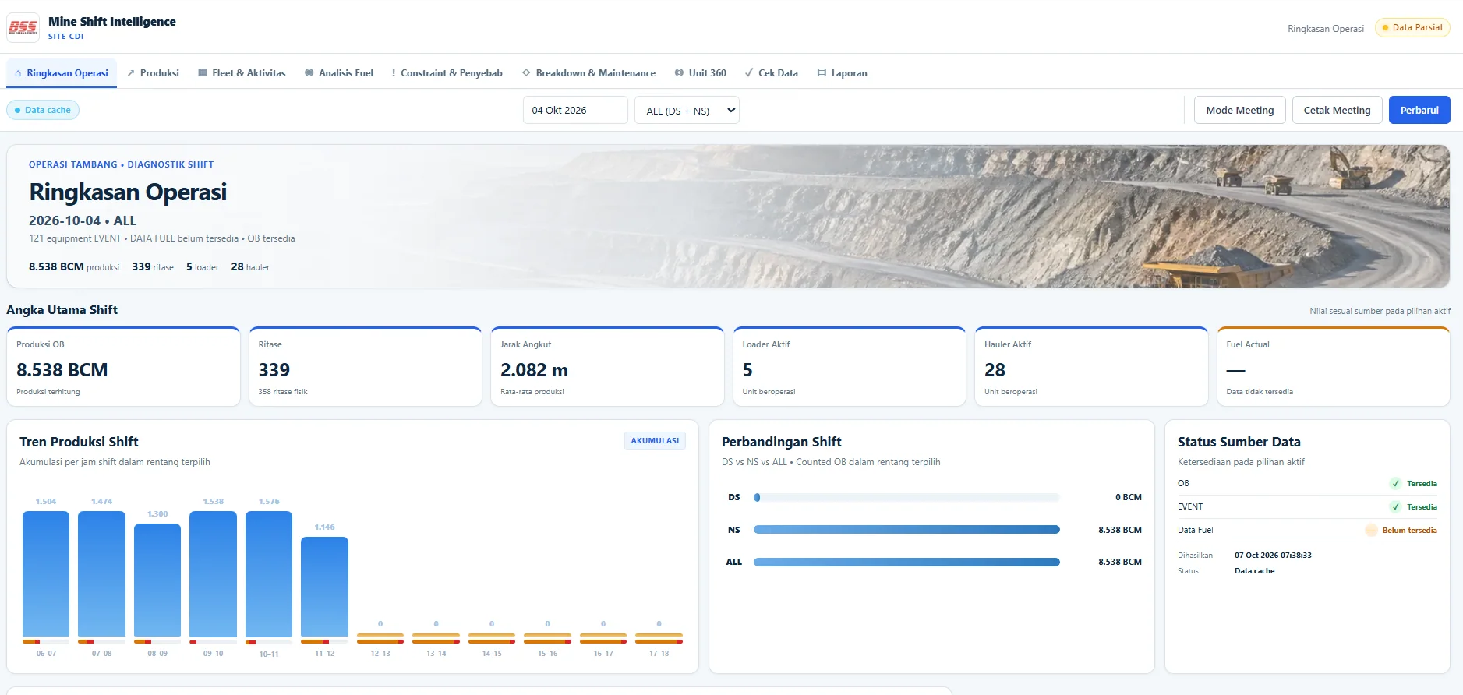Viewport: 1463px width, 695px height.
Task: Click the ALL shift comparison bar
Action: tap(906, 562)
